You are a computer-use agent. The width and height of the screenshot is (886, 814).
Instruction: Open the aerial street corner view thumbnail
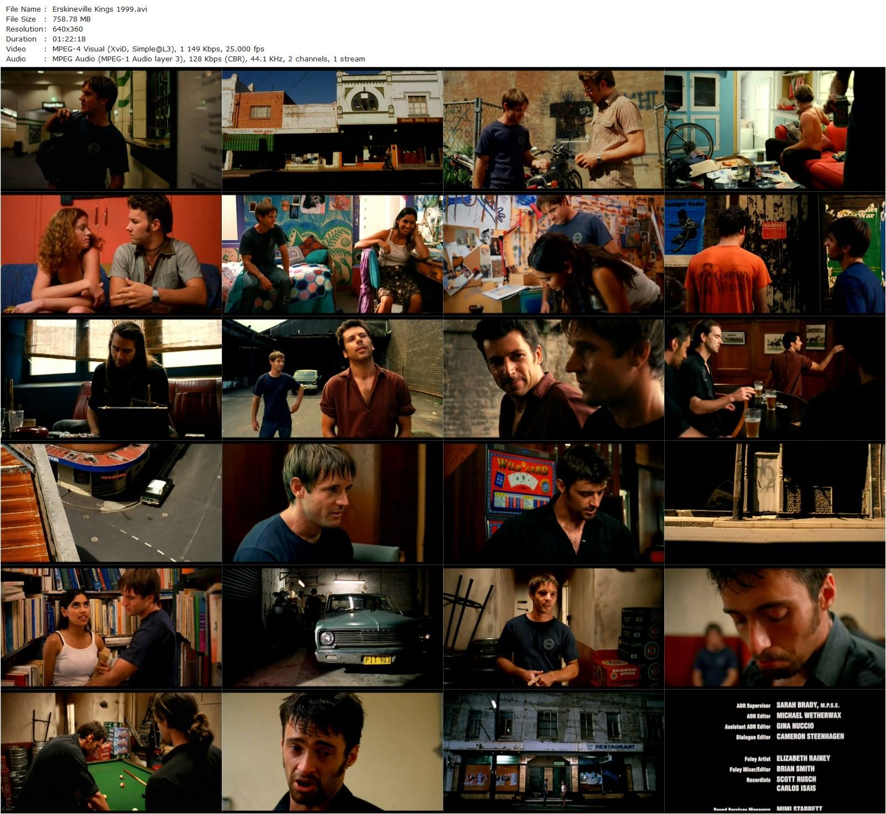[x=111, y=500]
